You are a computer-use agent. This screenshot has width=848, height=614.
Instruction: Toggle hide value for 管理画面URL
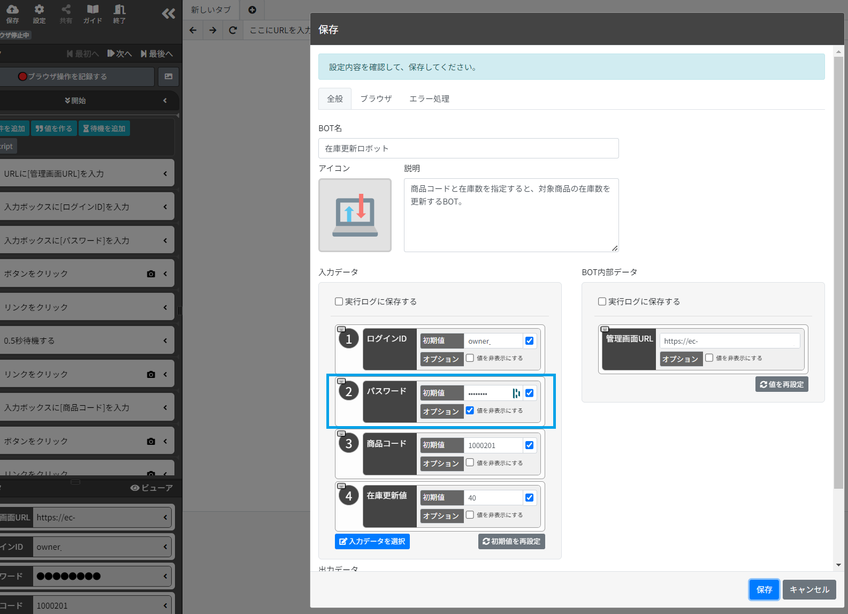pos(709,358)
